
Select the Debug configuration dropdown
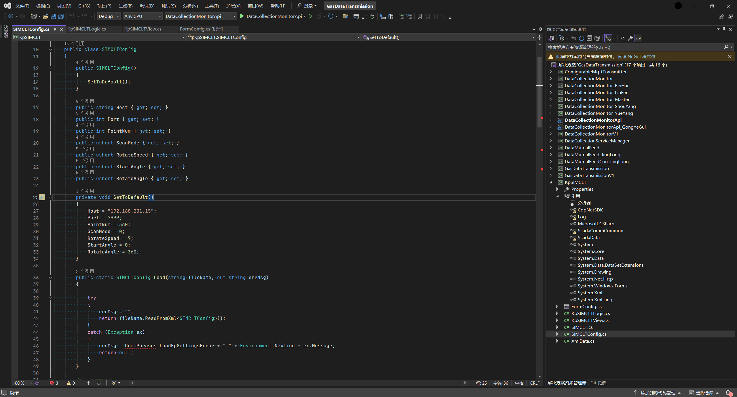(107, 16)
